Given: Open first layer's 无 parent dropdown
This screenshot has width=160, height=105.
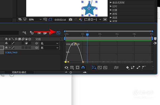Looking at the screenshot, I should (x=50, y=43).
